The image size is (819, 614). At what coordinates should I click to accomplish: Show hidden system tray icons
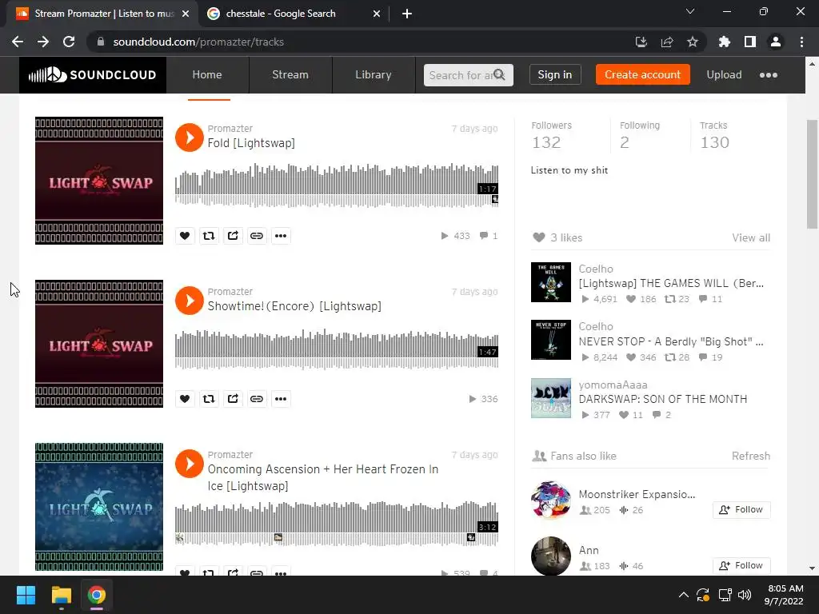683,595
